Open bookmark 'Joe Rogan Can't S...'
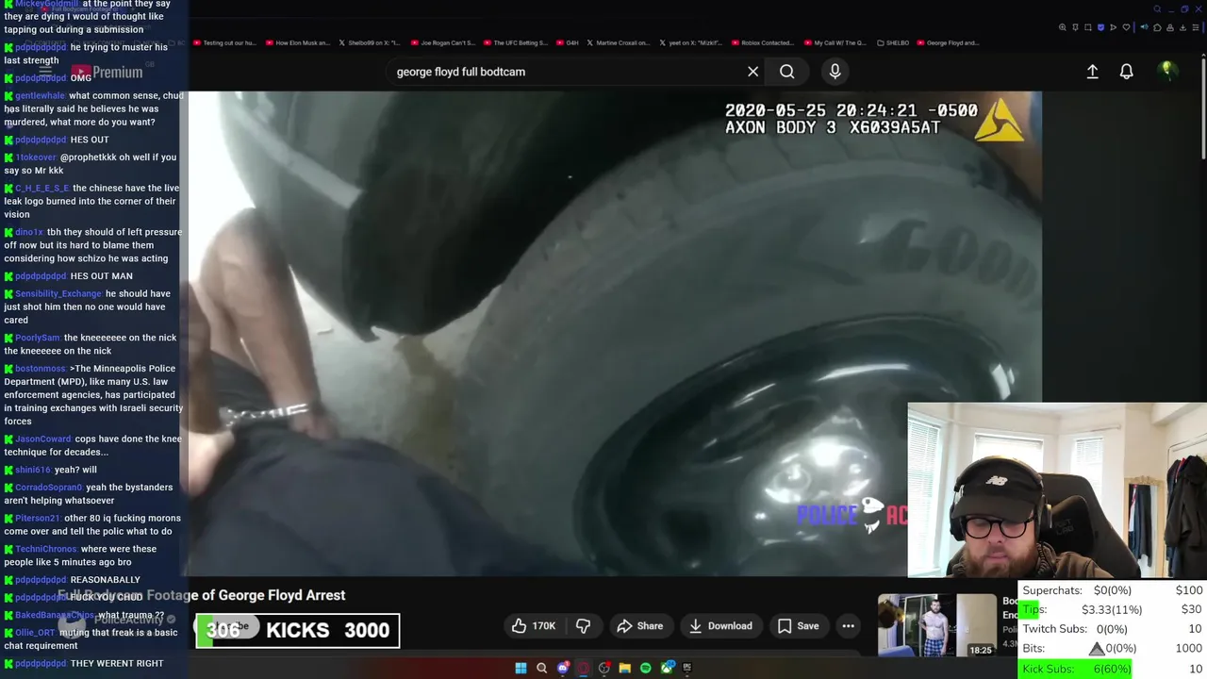Screen dimensions: 1207x679 click(x=442, y=42)
